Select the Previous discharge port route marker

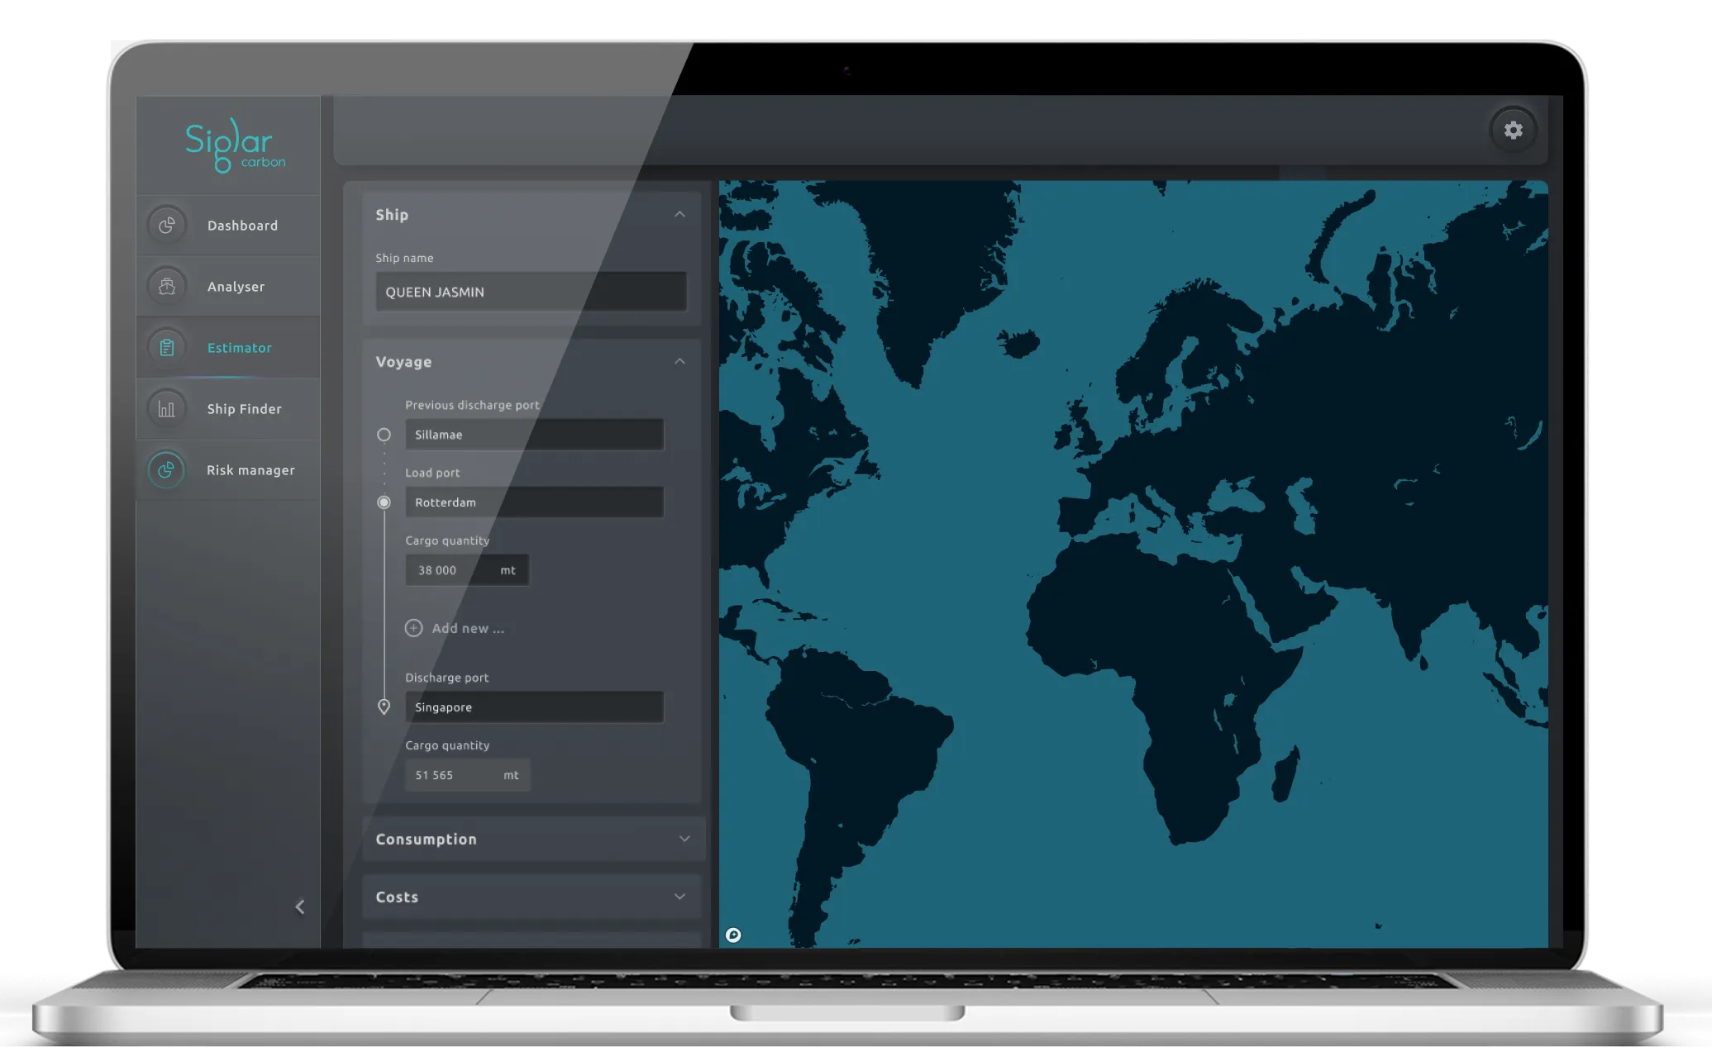coord(384,435)
